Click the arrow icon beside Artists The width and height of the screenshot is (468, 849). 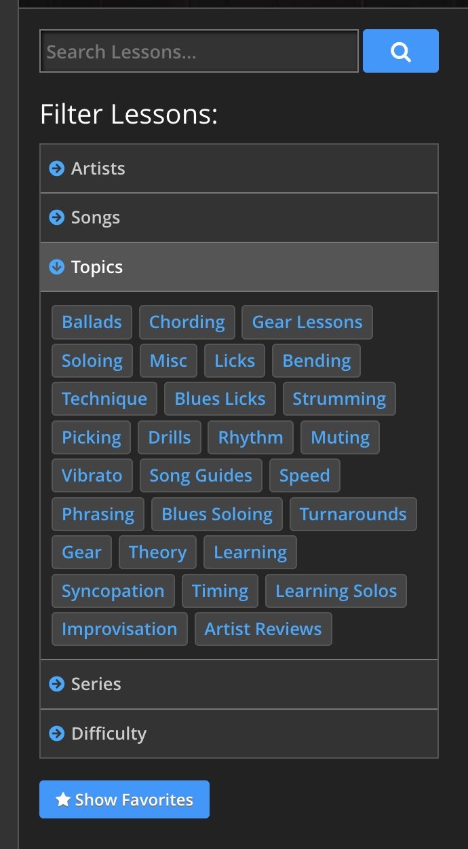57,168
